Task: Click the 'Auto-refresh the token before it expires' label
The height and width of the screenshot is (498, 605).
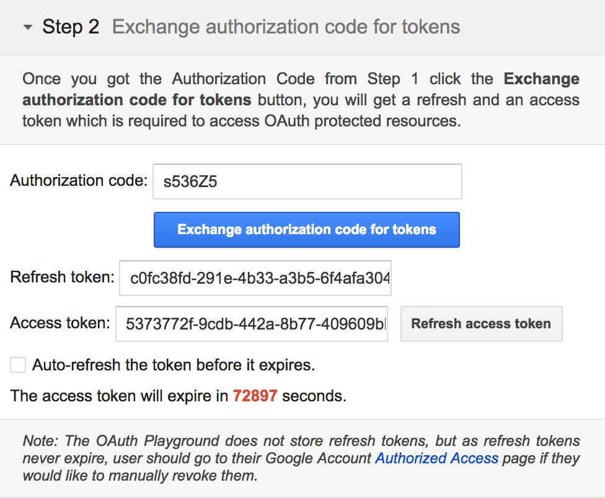Action: pos(174,365)
